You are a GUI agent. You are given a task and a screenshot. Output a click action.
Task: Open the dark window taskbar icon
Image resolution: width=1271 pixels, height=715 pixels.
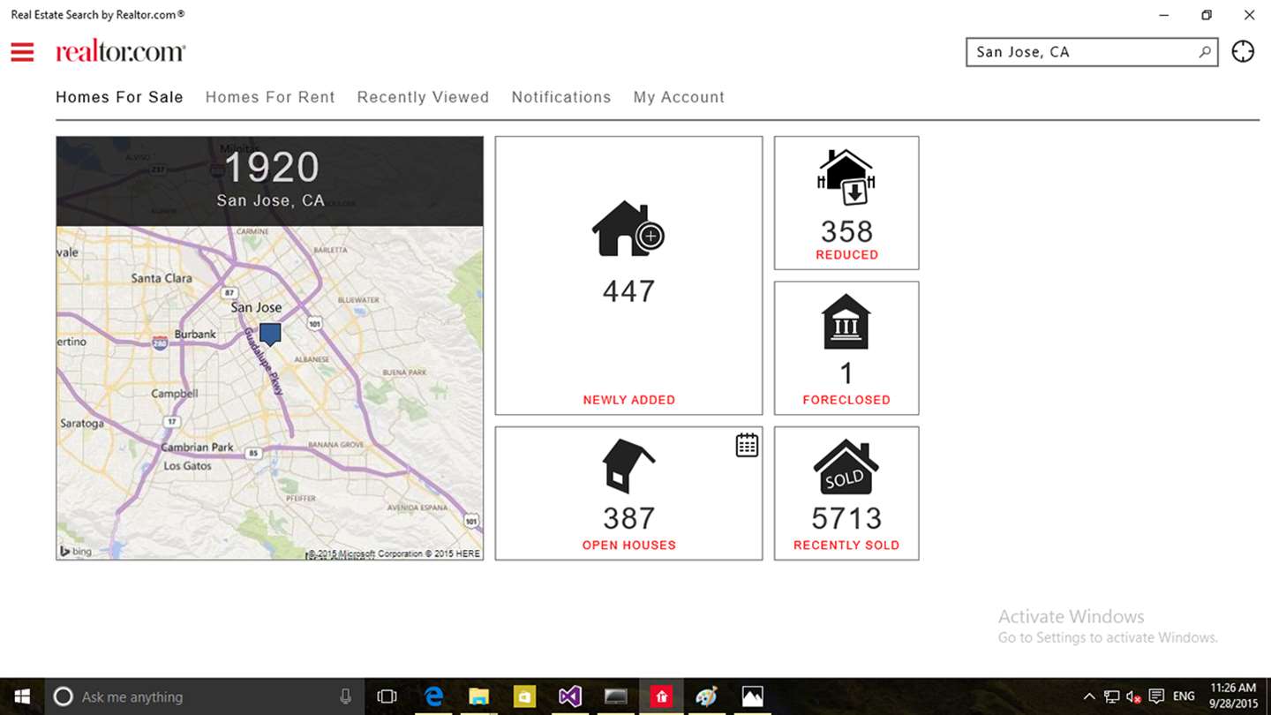click(616, 696)
